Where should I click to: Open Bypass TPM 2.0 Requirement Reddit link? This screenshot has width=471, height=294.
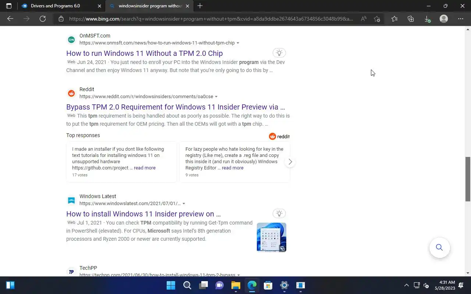pos(176,107)
